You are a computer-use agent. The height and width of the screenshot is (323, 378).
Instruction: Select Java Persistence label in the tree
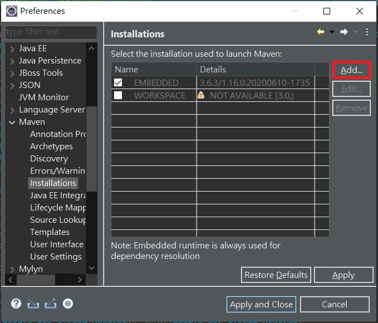click(x=50, y=61)
